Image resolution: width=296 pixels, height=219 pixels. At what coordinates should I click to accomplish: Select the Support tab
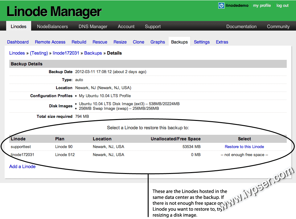pyautogui.click(x=153, y=27)
